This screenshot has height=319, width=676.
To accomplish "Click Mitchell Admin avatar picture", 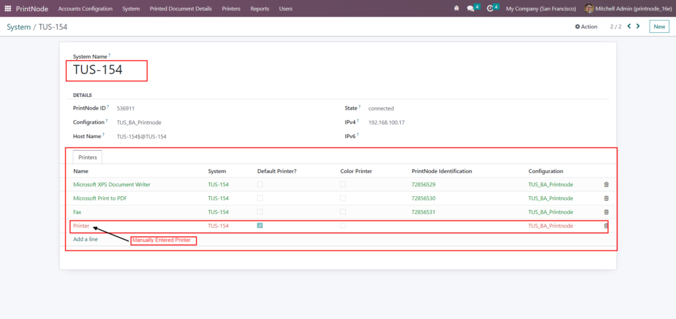I will (x=588, y=9).
